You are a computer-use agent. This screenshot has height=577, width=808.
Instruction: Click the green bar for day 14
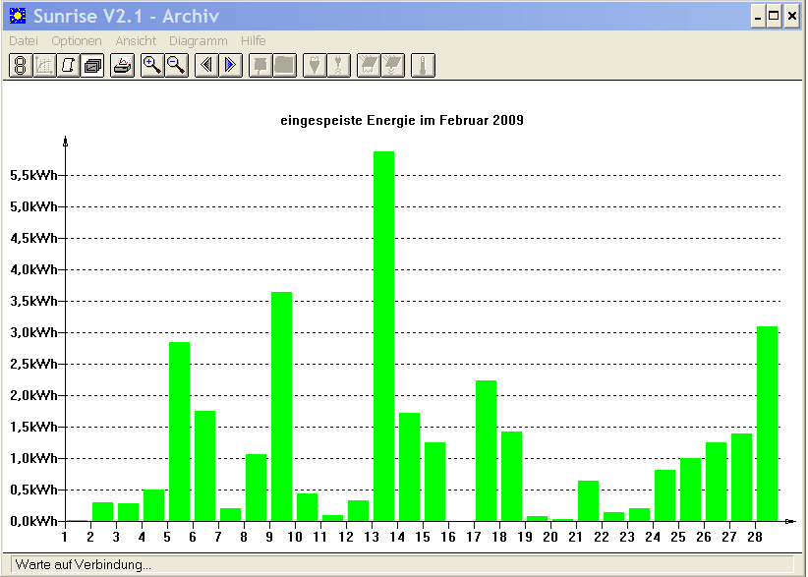click(409, 467)
